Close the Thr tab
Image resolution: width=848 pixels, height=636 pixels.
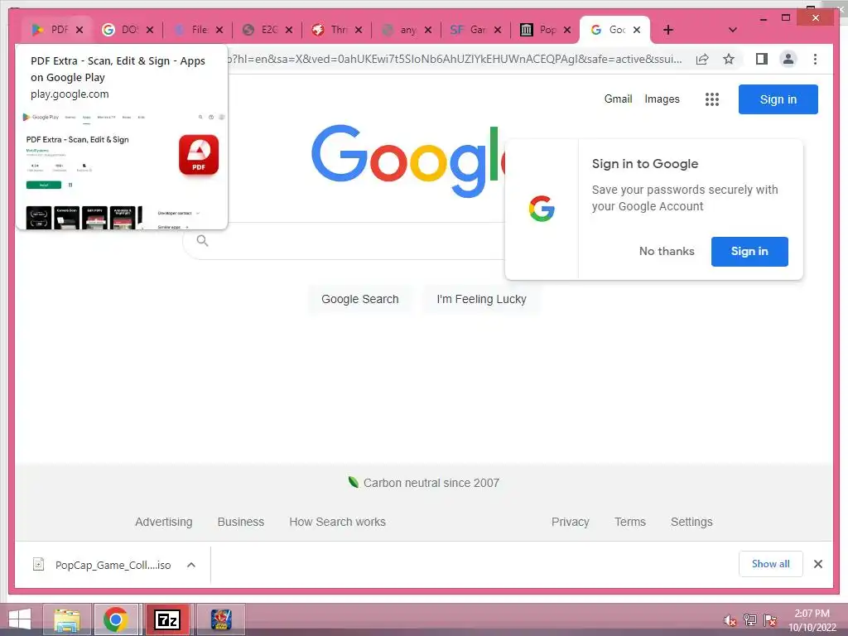click(359, 30)
